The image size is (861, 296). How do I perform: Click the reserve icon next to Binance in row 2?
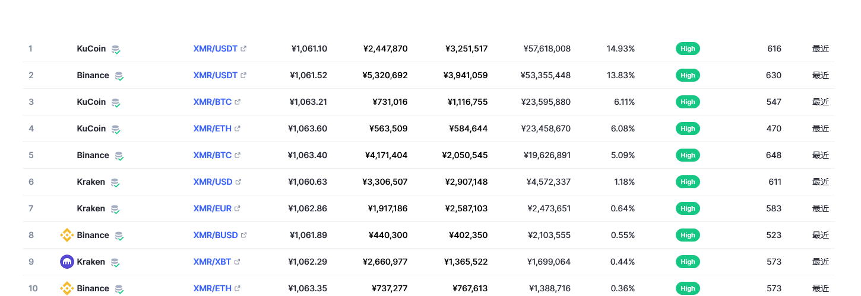[119, 76]
